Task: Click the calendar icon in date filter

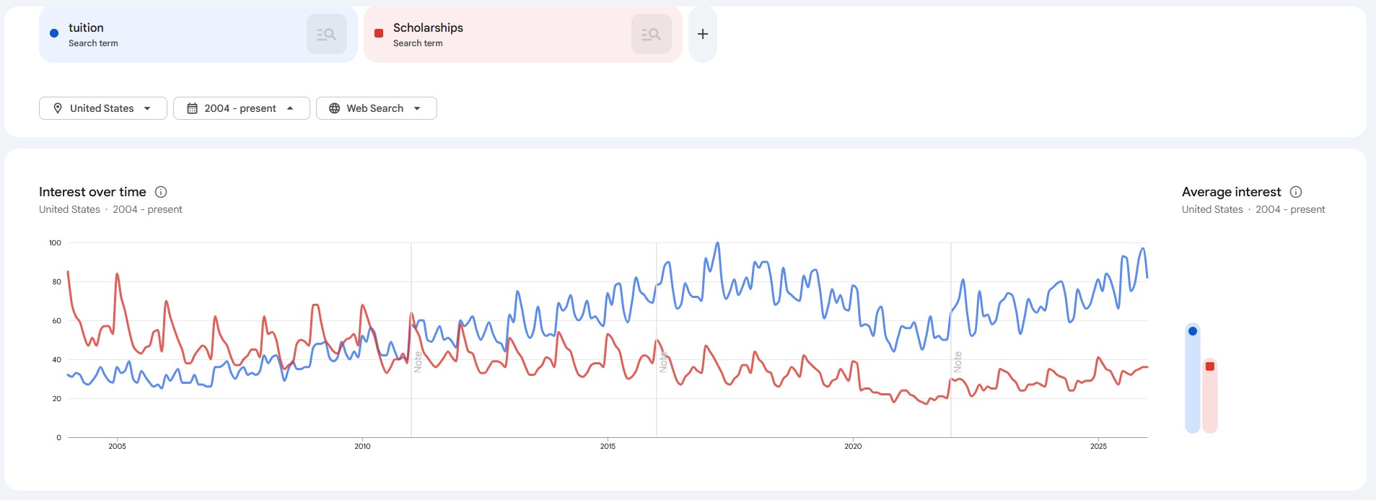Action: [192, 108]
